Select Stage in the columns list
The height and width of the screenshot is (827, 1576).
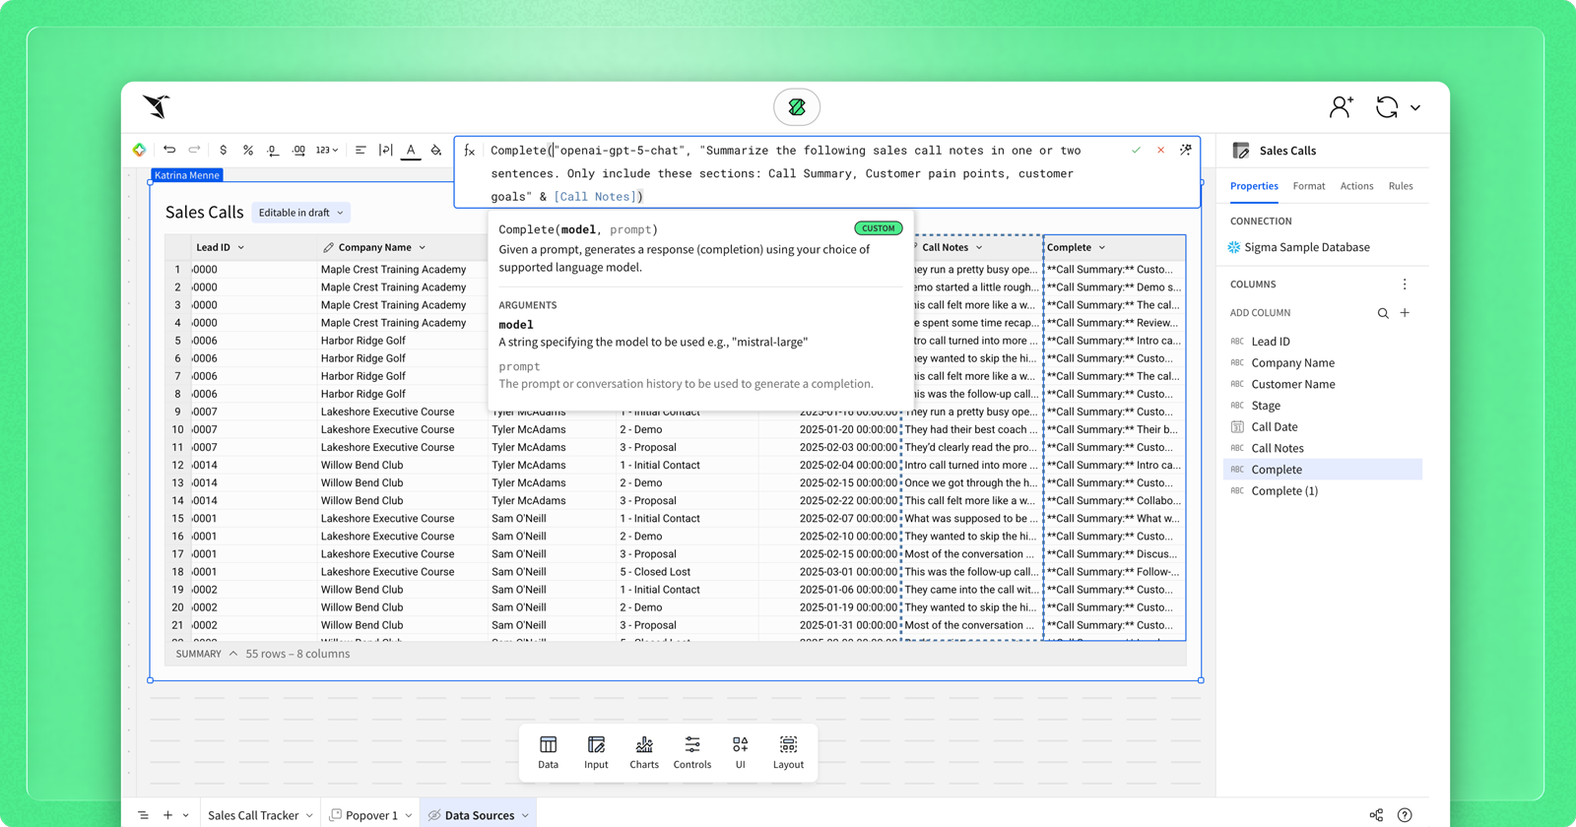[x=1323, y=406]
